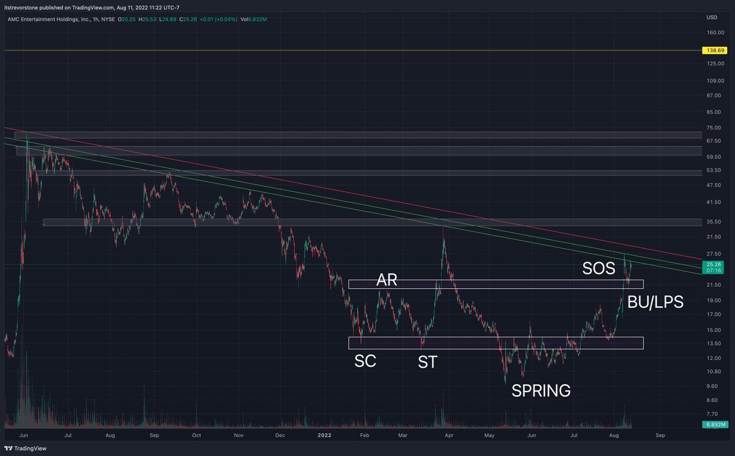Click the Apr label on time axis
The width and height of the screenshot is (735, 456).
point(448,435)
